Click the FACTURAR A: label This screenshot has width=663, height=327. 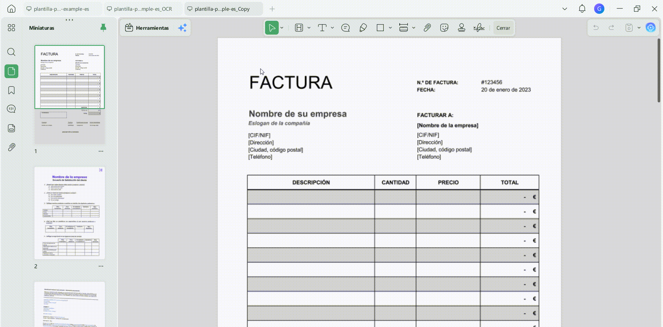point(435,115)
